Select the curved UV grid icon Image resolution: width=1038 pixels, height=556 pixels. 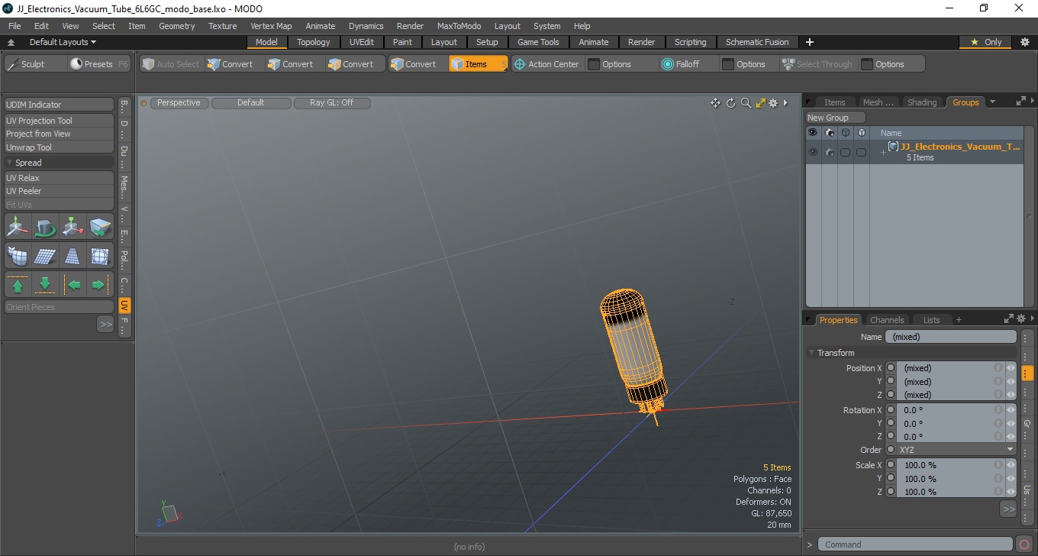[x=18, y=256]
